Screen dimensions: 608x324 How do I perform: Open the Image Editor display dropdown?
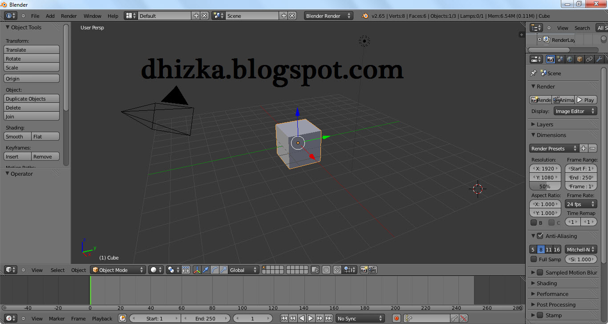pos(575,111)
